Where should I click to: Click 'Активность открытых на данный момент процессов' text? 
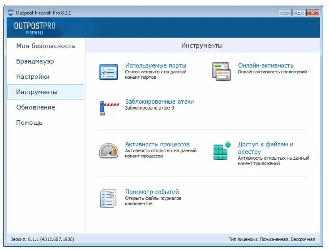point(161,153)
